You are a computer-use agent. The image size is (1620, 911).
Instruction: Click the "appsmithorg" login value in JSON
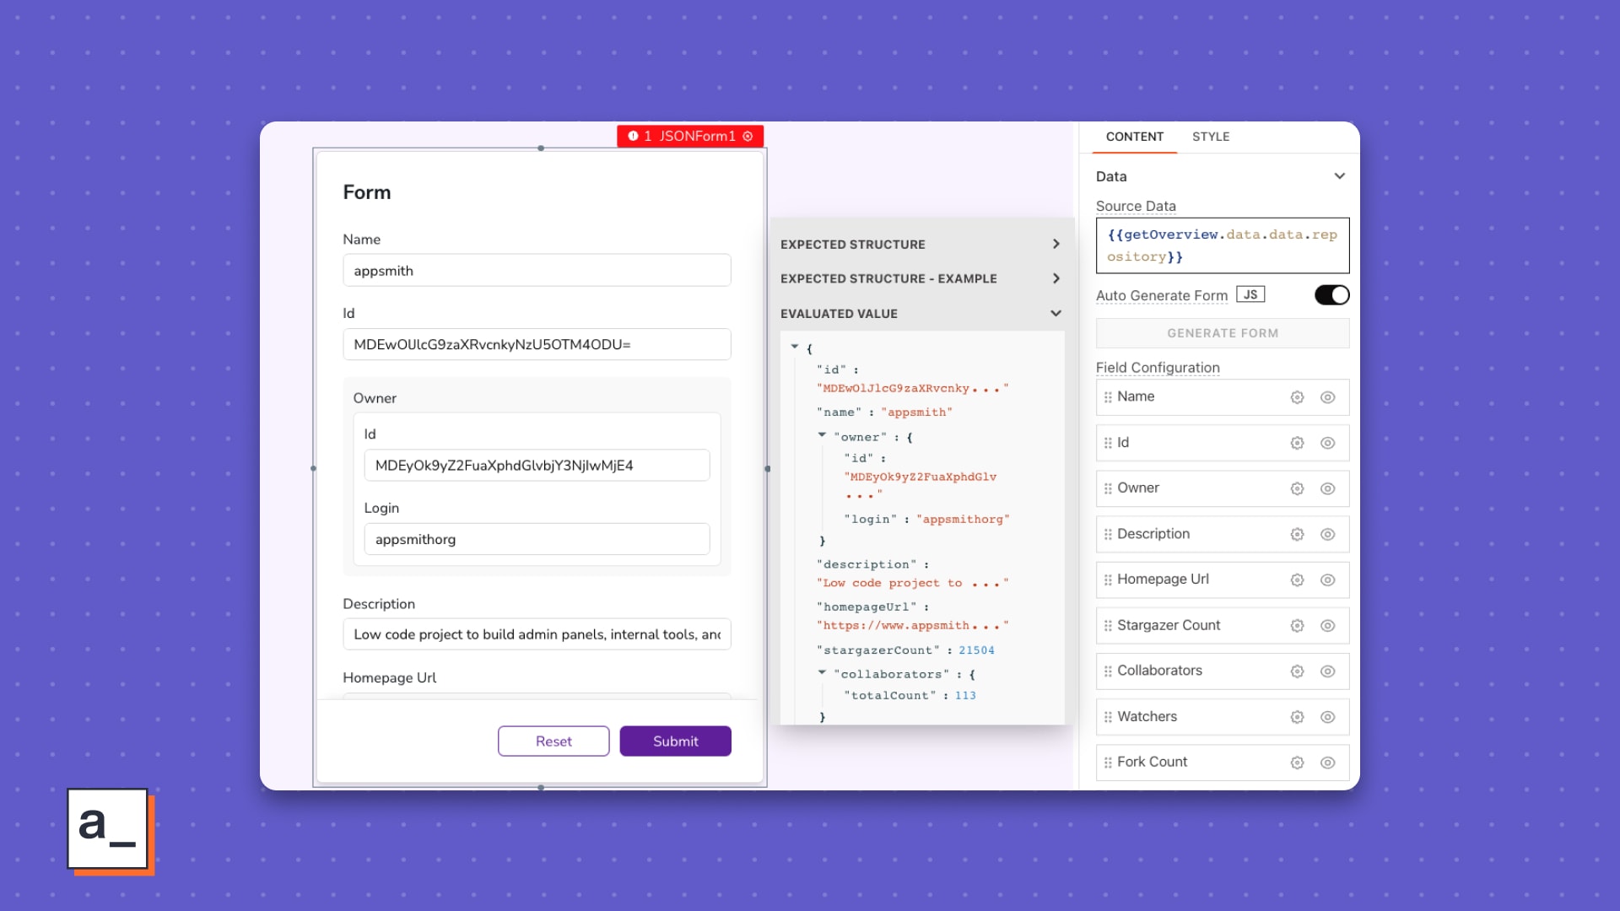(x=963, y=520)
